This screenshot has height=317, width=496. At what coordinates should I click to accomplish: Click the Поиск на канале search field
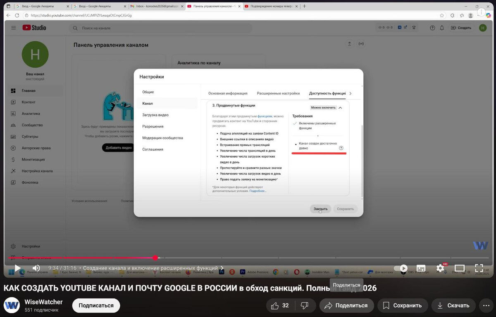tap(160, 28)
